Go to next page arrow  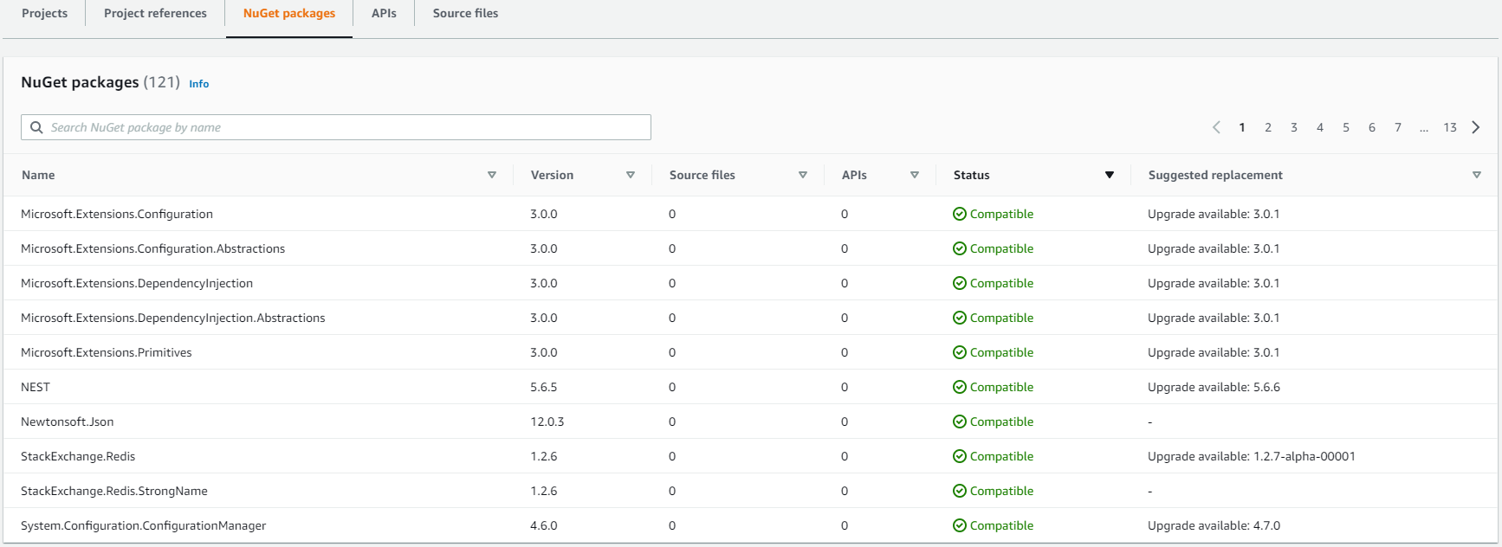tap(1476, 127)
